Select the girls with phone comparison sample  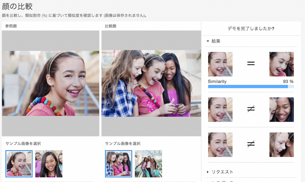tap(119, 164)
